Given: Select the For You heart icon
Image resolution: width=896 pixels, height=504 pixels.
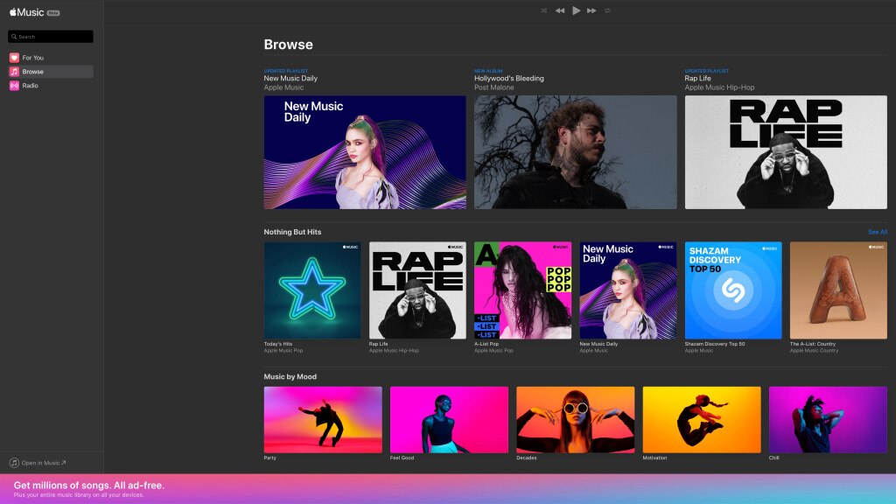Looking at the screenshot, I should coord(14,58).
